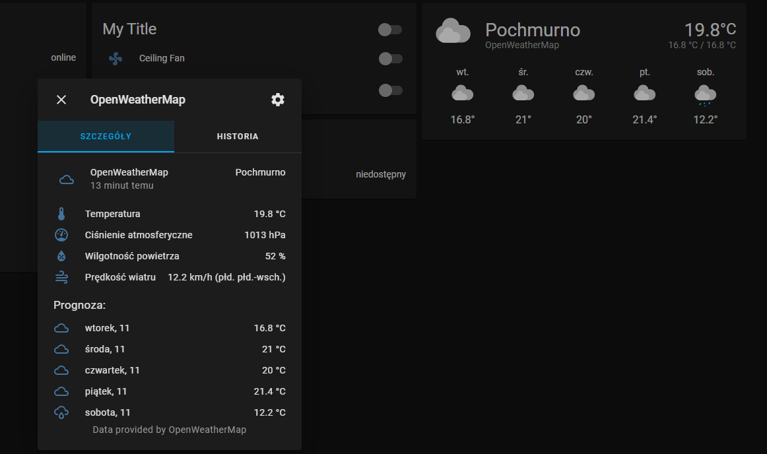This screenshot has height=454, width=767.
Task: Click the 'środa, 11' forecast row
Action: tap(170, 349)
